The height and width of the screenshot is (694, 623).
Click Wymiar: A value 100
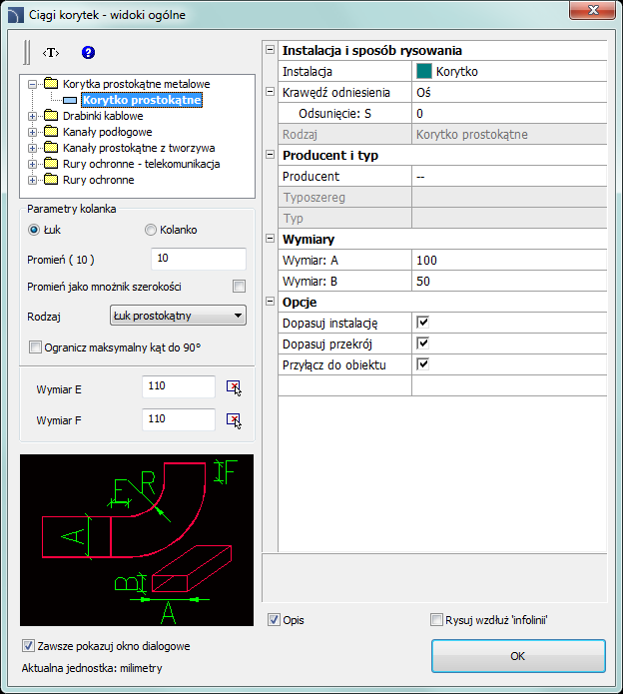click(509, 261)
